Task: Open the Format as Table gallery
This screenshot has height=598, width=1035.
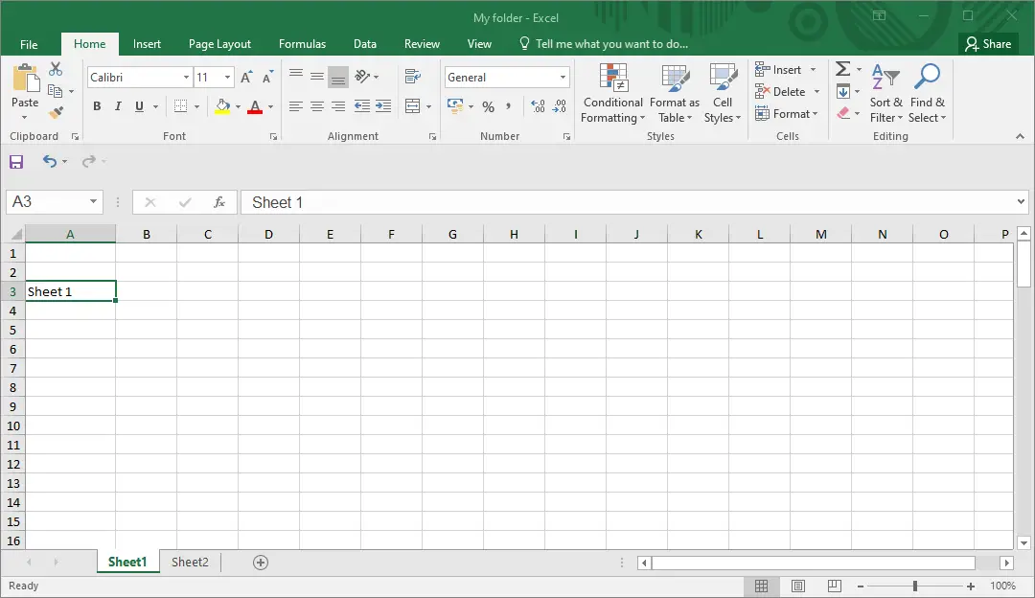Action: (675, 93)
